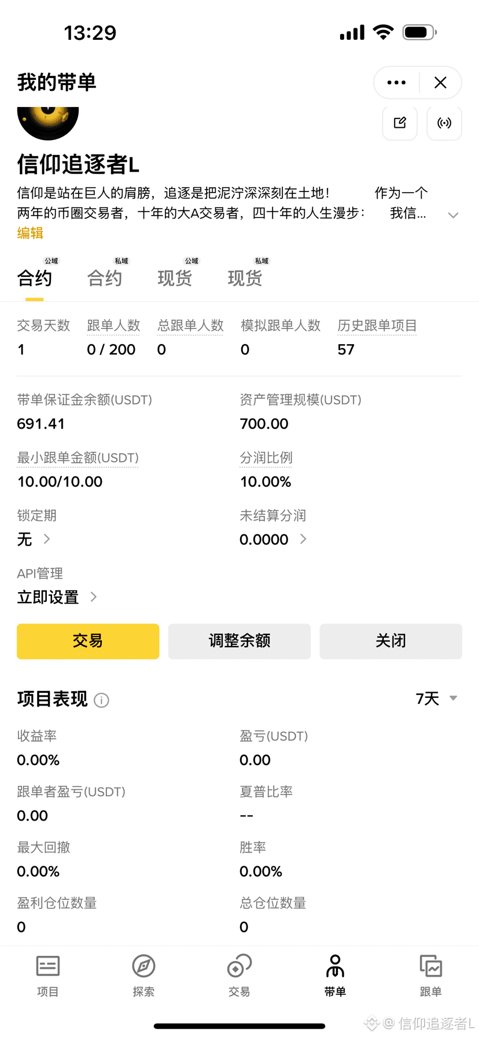Viewport: 479px width, 1038px height.
Task: Select the 带单 bottom navigation icon
Action: coord(335,976)
